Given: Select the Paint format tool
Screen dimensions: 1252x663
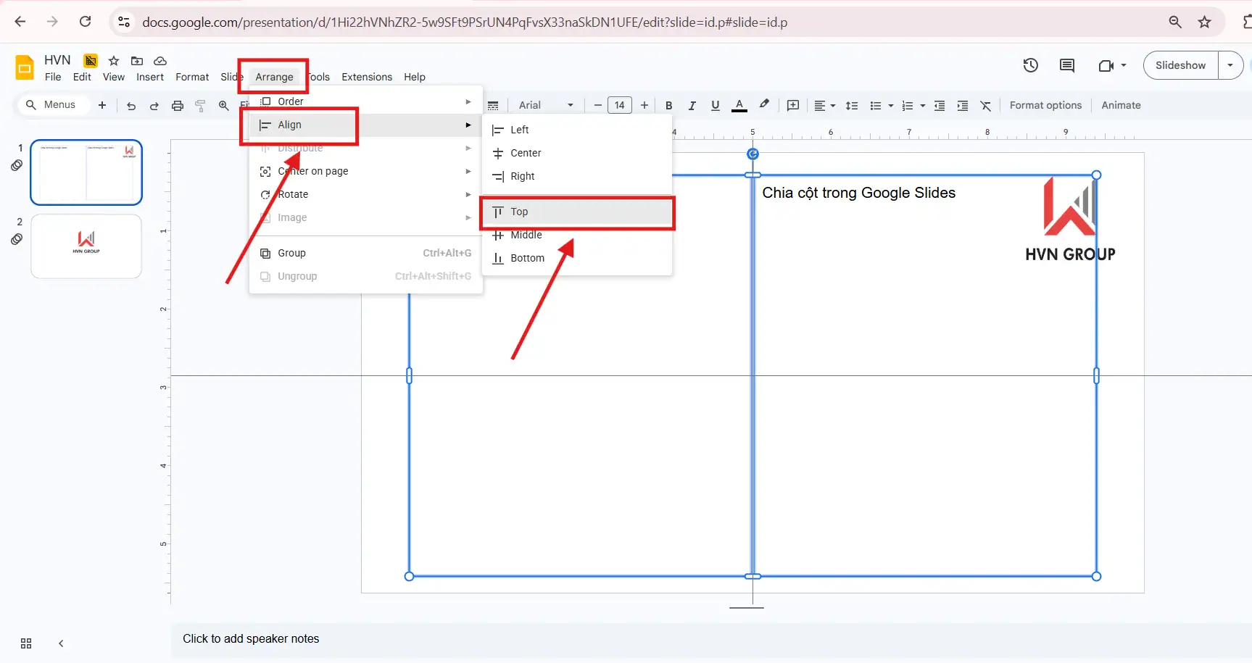Looking at the screenshot, I should click(200, 105).
